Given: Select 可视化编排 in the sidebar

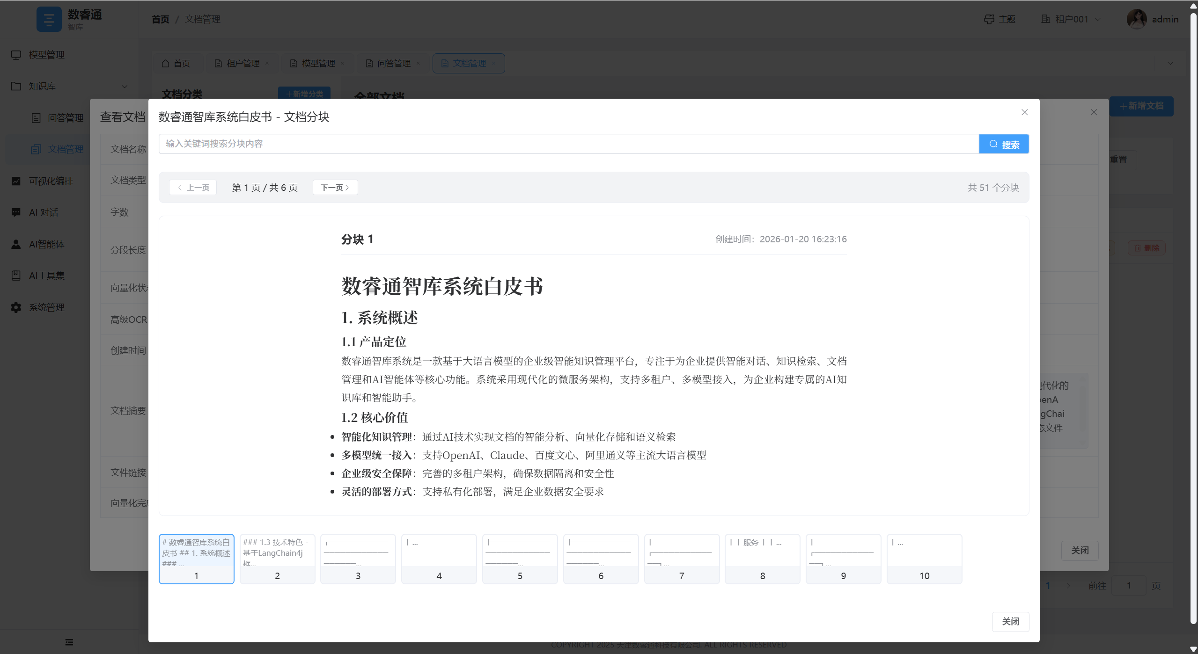Looking at the screenshot, I should pyautogui.click(x=50, y=181).
